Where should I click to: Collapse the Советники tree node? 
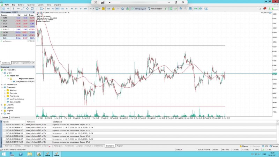(x=2, y=88)
